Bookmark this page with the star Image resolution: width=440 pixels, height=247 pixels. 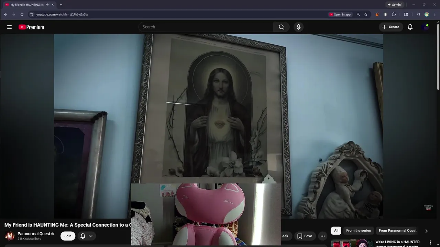click(366, 14)
